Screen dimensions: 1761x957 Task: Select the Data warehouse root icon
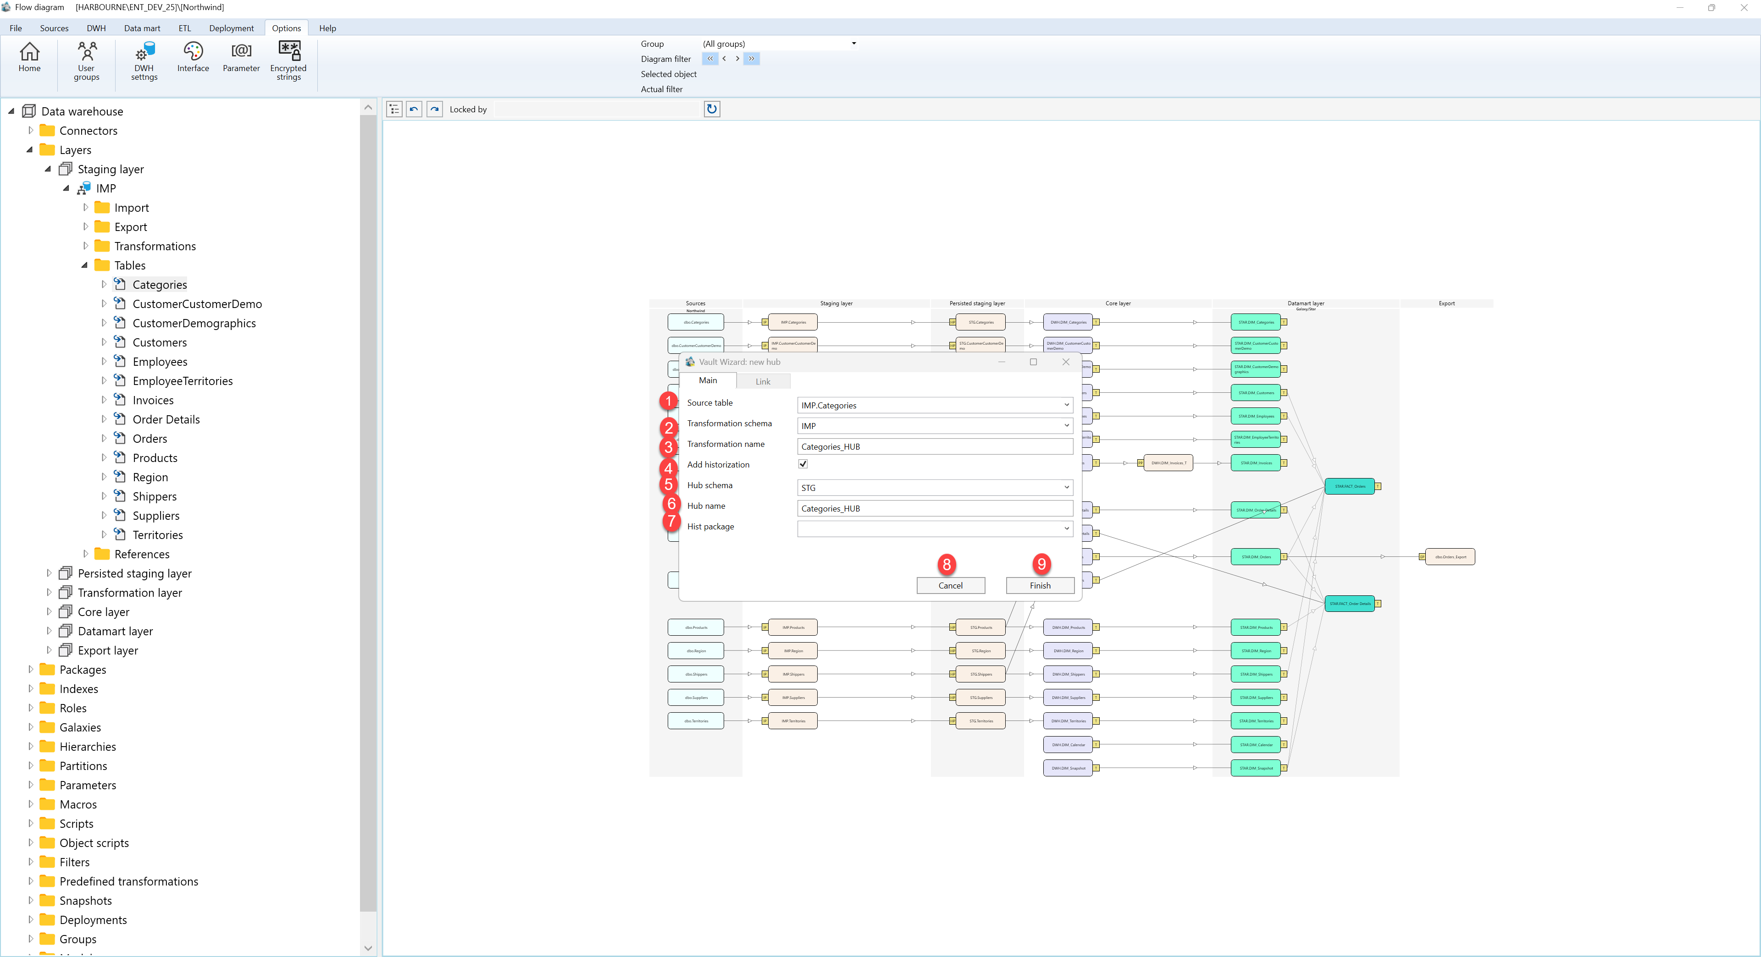[x=29, y=110]
